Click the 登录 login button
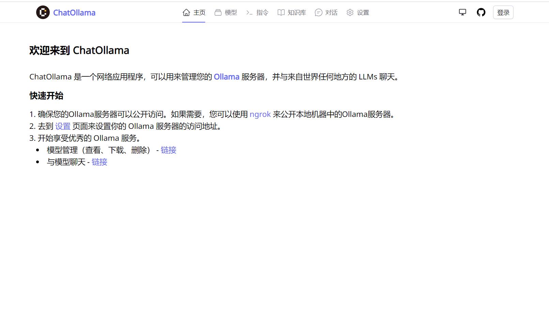This screenshot has height=334, width=549. pyautogui.click(x=503, y=13)
